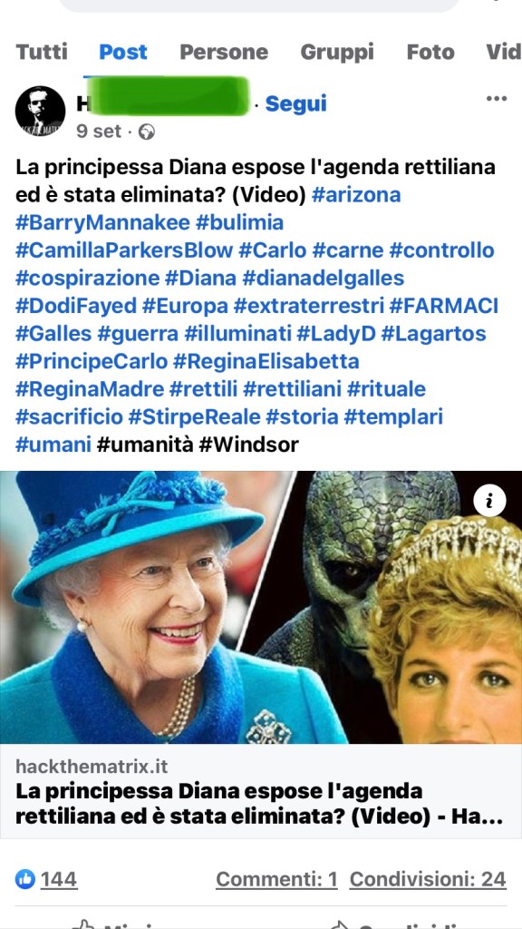This screenshot has width=522, height=929.
Task: Open the link preview image thumbnail
Action: [261, 607]
